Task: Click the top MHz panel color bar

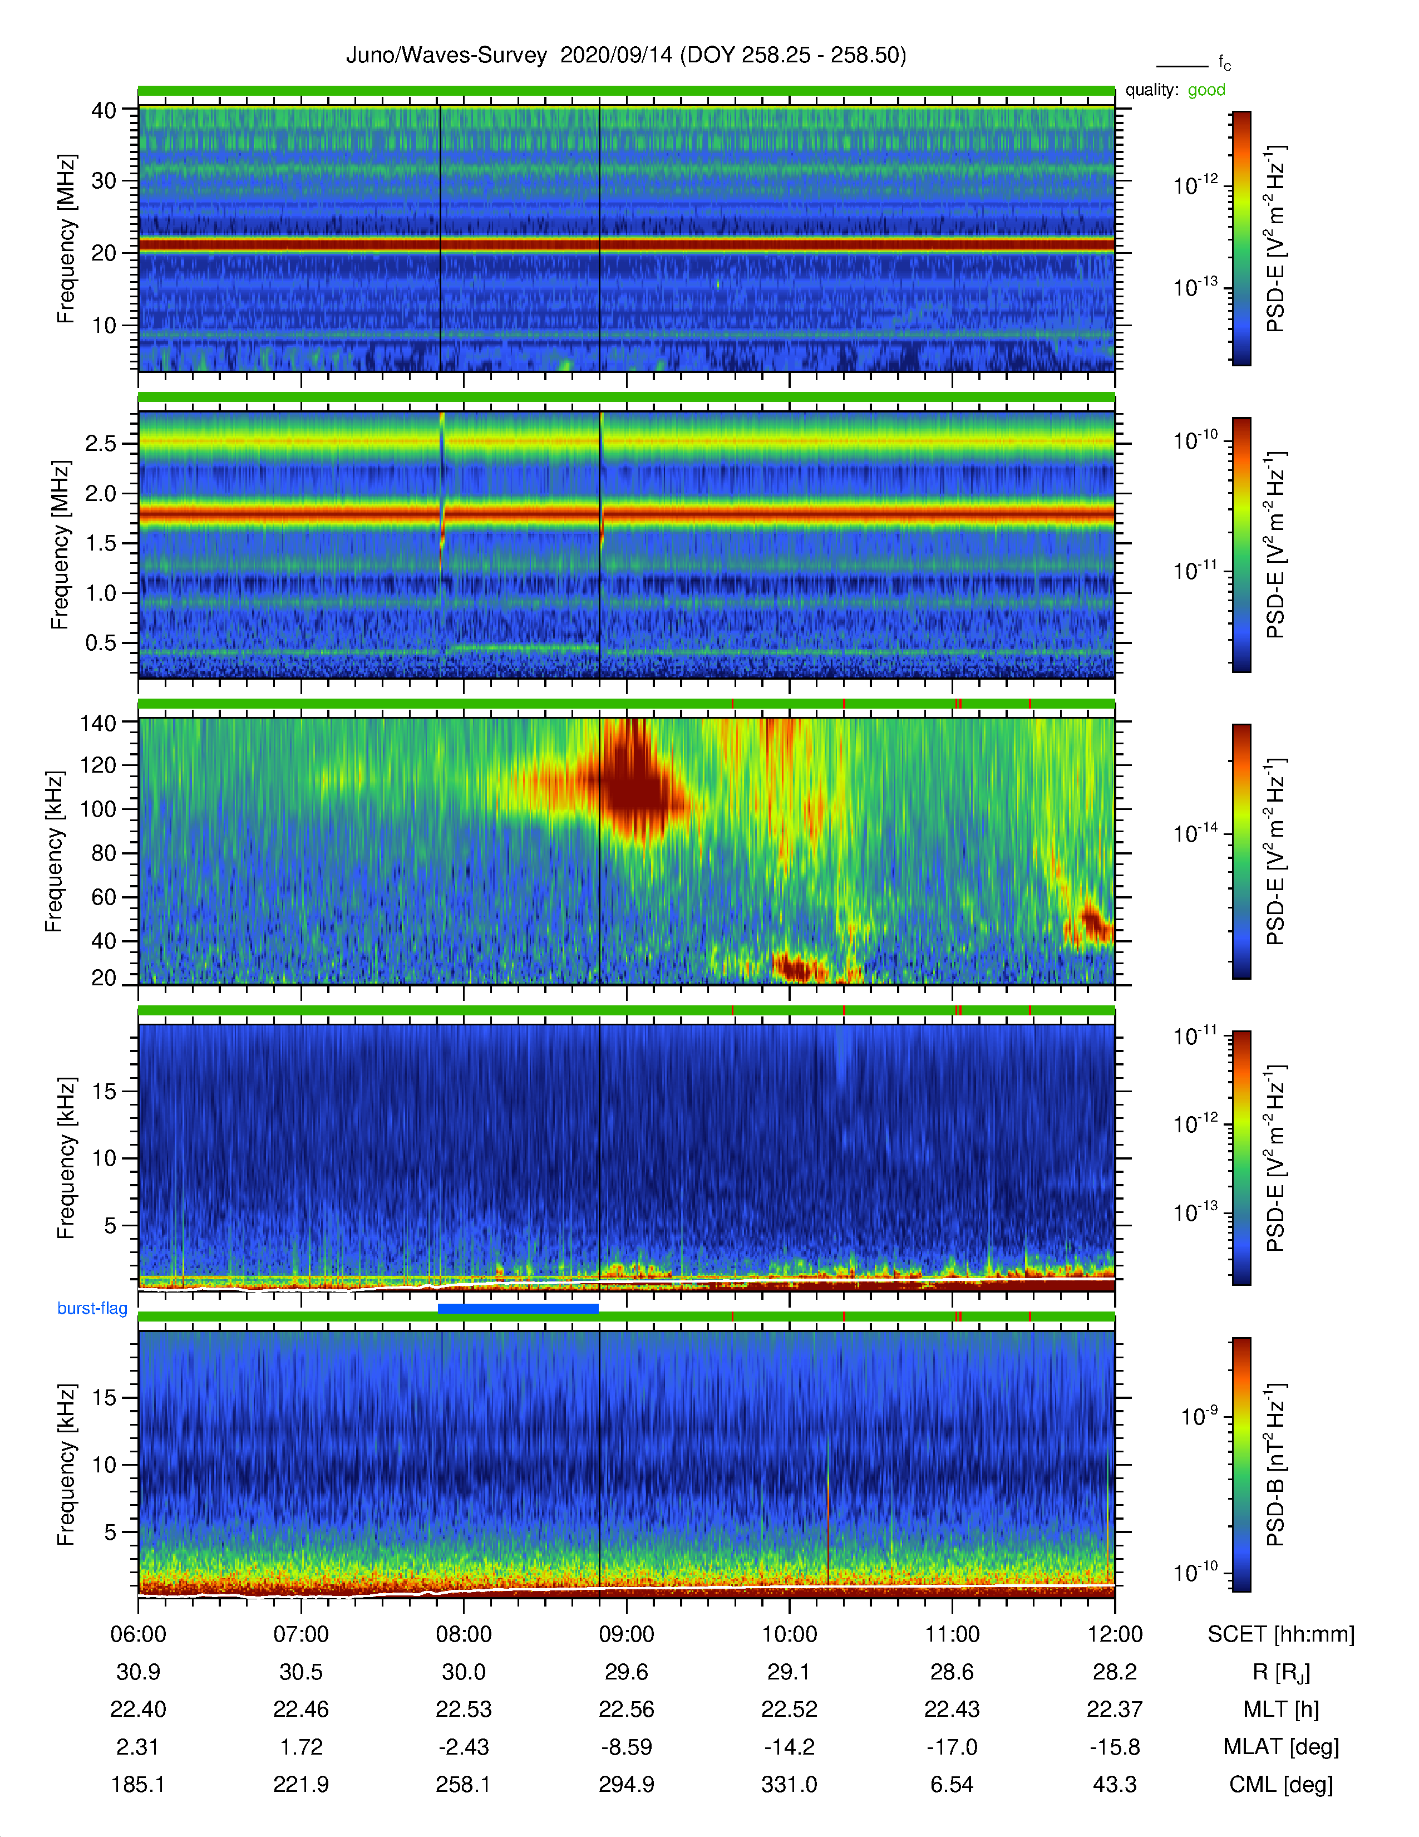Action: 1241,238
